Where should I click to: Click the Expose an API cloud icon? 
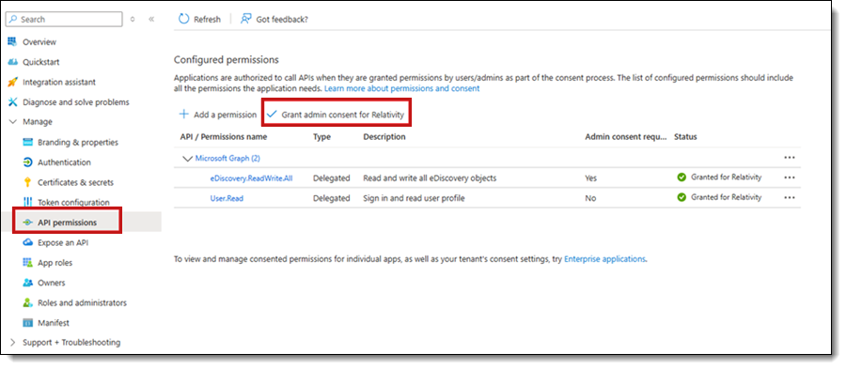[x=28, y=242]
